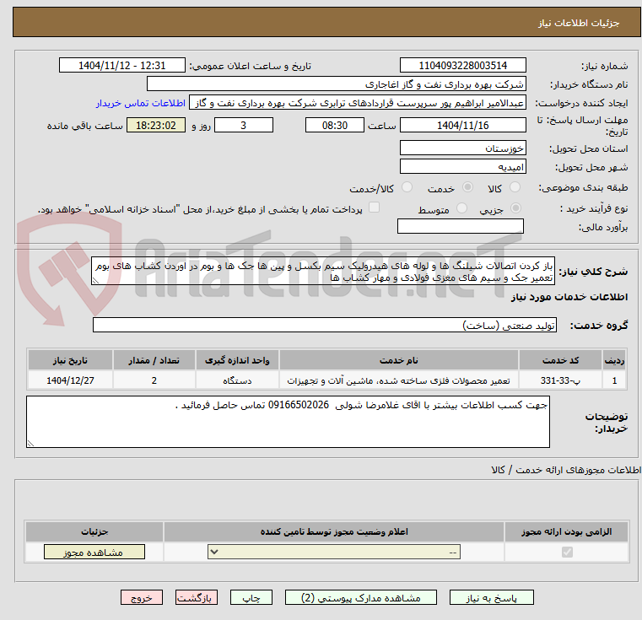Click the unit cell دستگاه

coord(237,380)
